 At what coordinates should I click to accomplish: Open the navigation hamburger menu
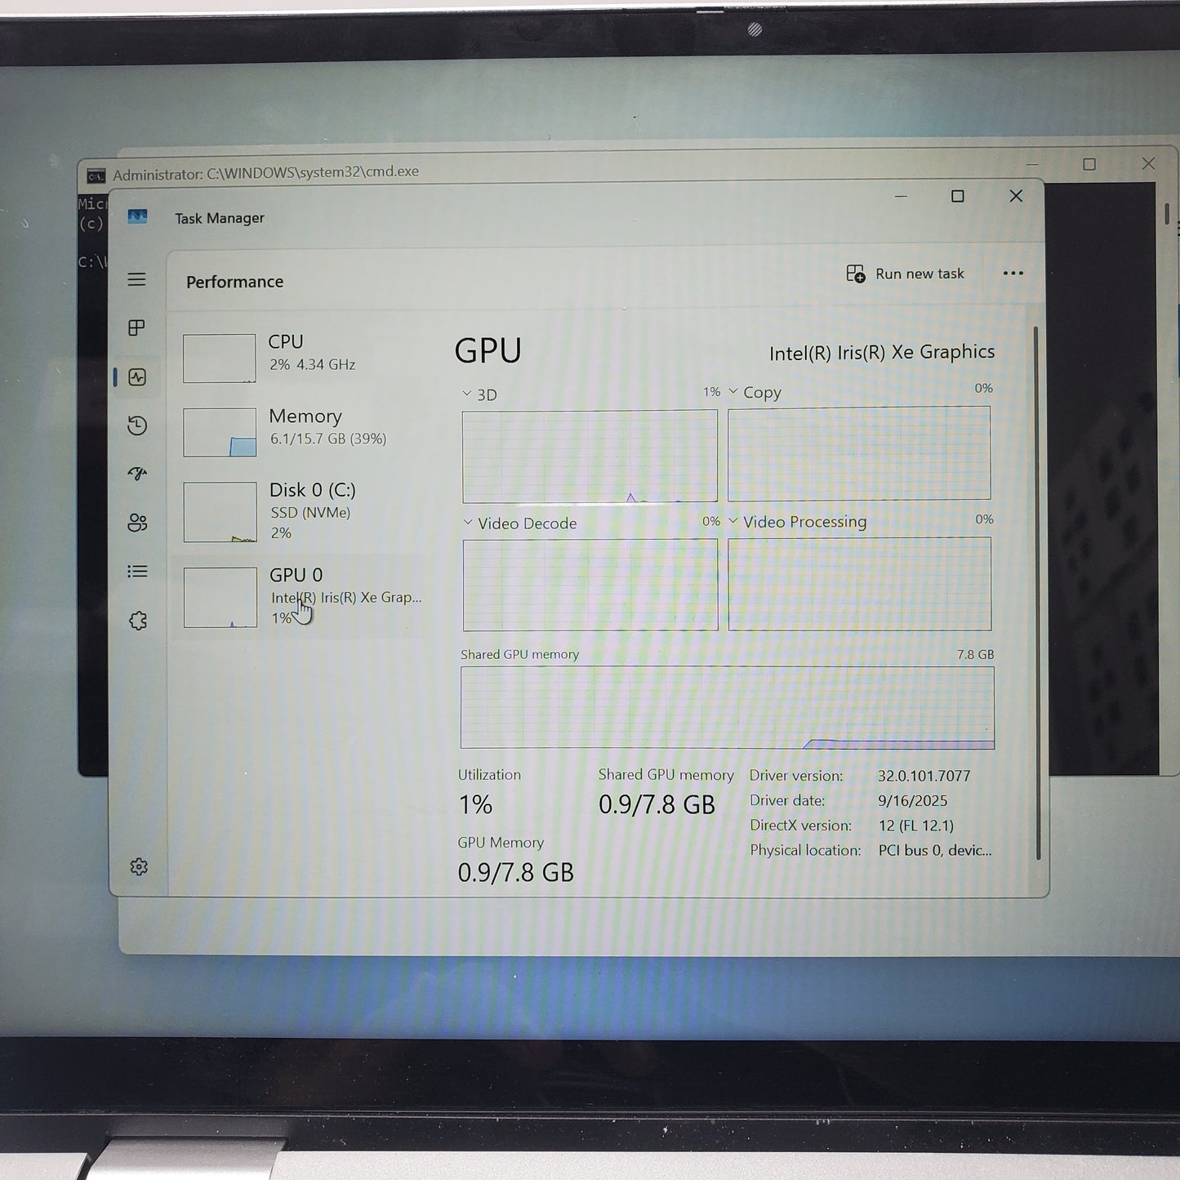137,280
